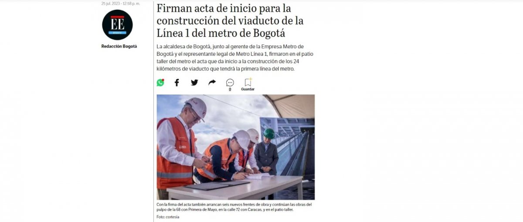Click the Foto: cortesía credit
The image size is (523, 222).
[x=168, y=217]
